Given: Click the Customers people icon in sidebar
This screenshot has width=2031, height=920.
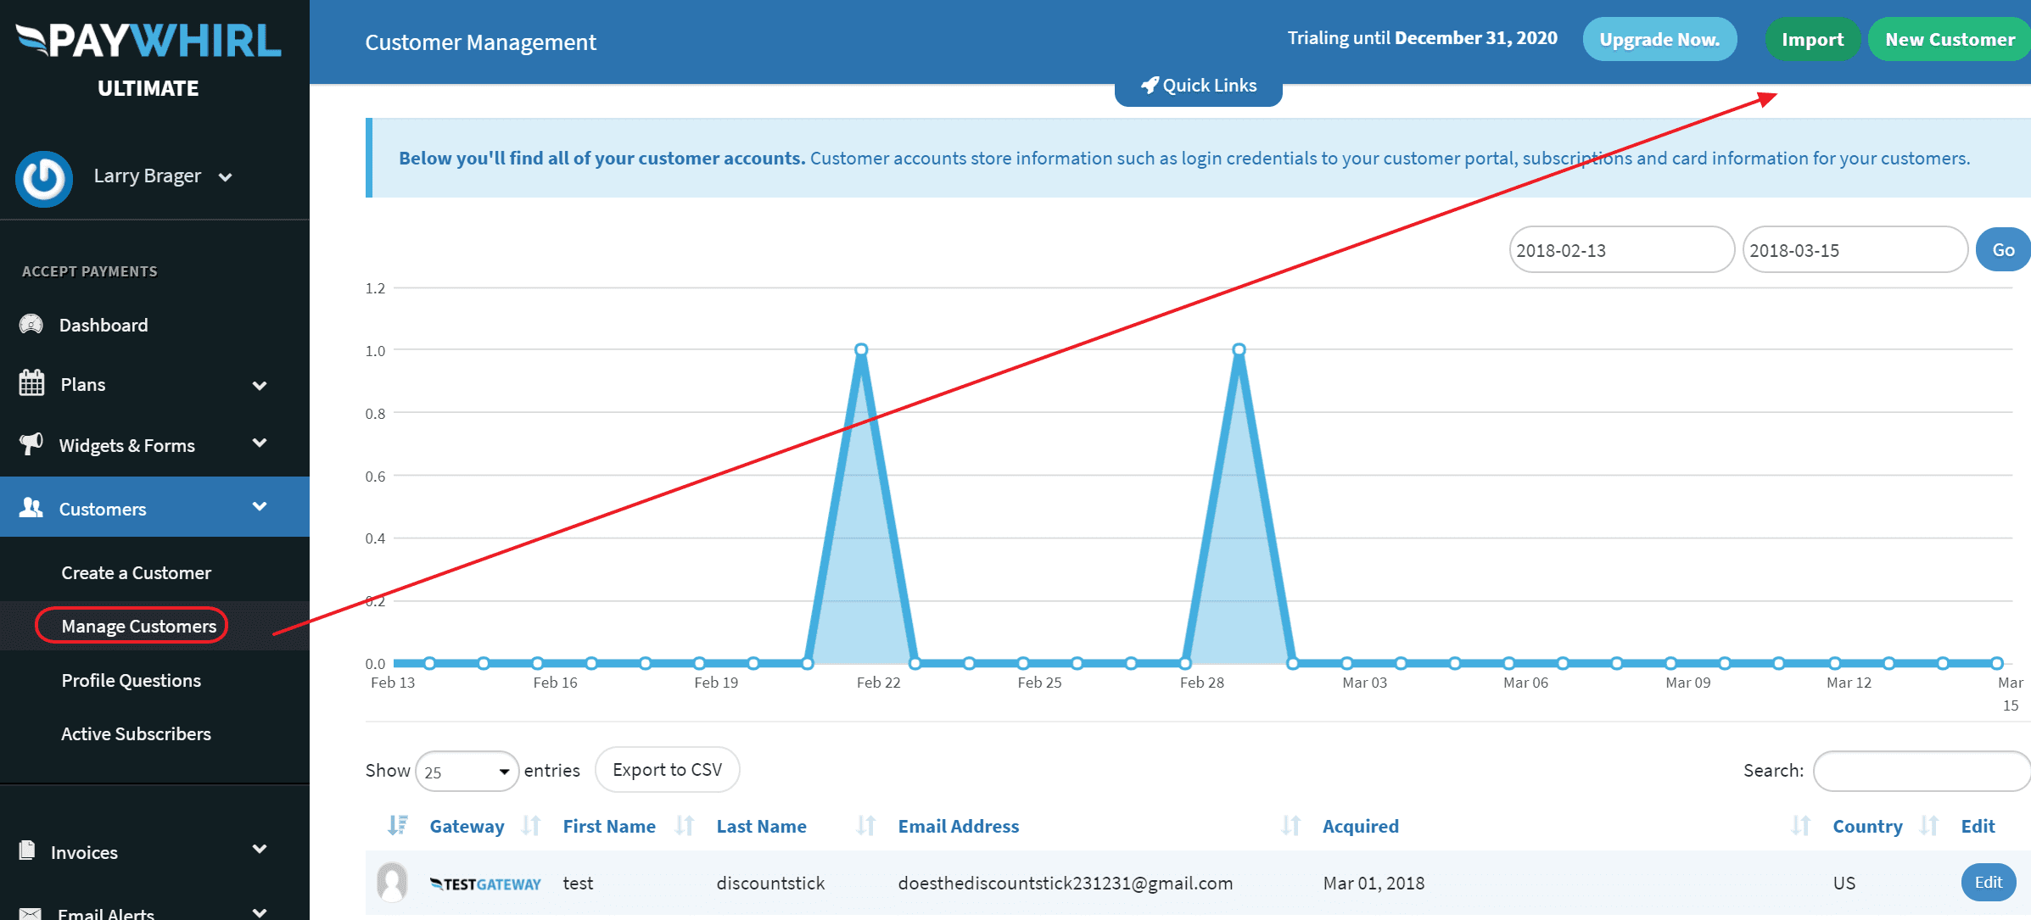Looking at the screenshot, I should pos(31,506).
